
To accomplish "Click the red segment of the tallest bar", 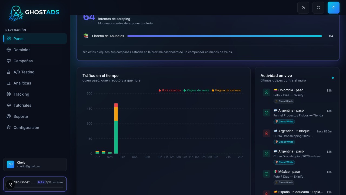I will (x=116, y=105).
